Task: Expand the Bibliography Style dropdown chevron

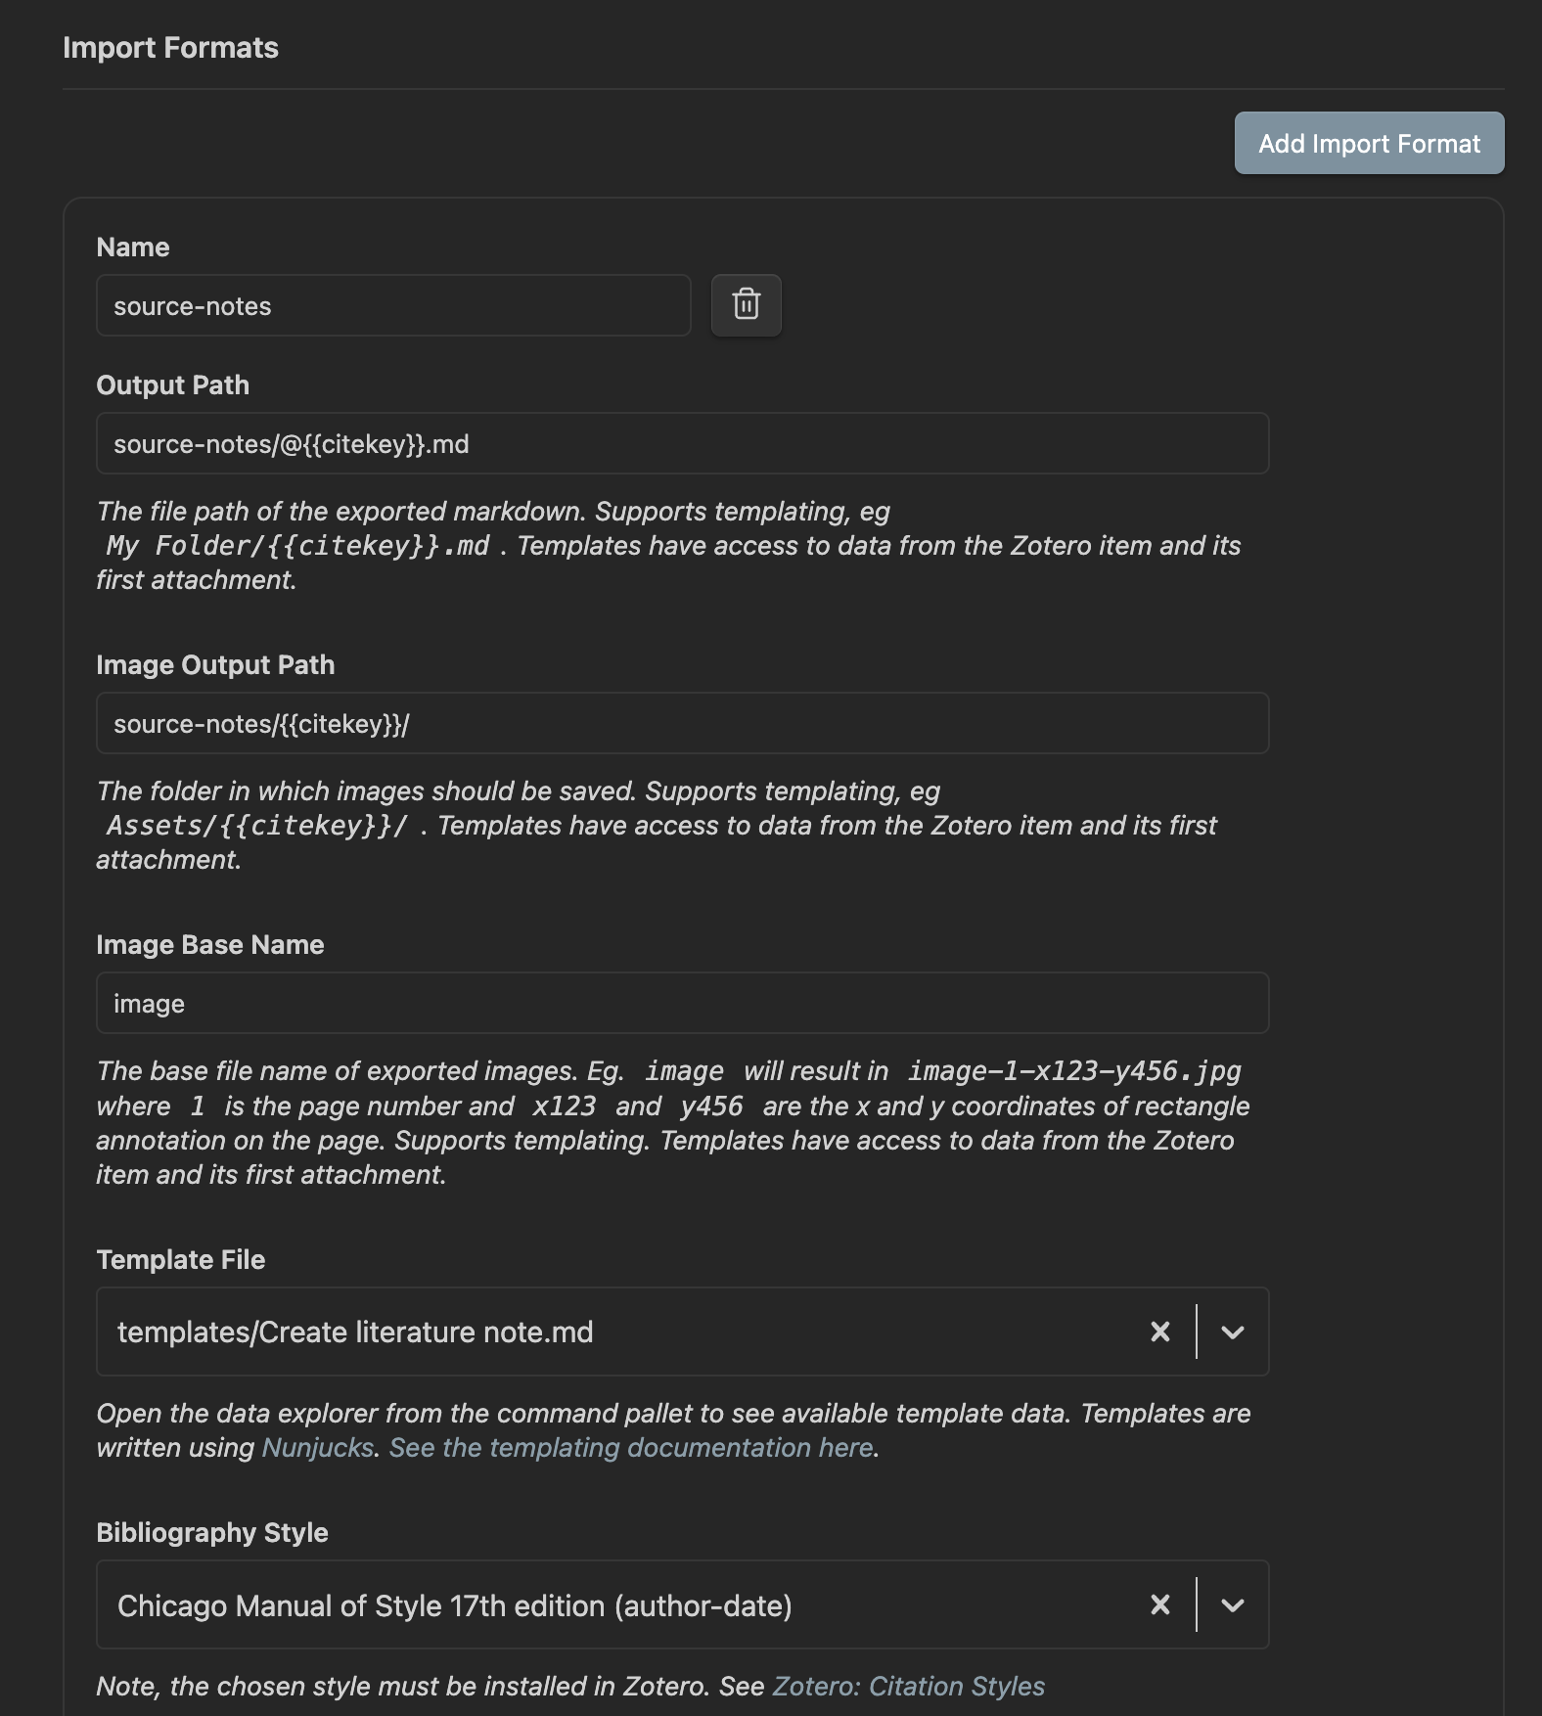Action: tap(1232, 1604)
